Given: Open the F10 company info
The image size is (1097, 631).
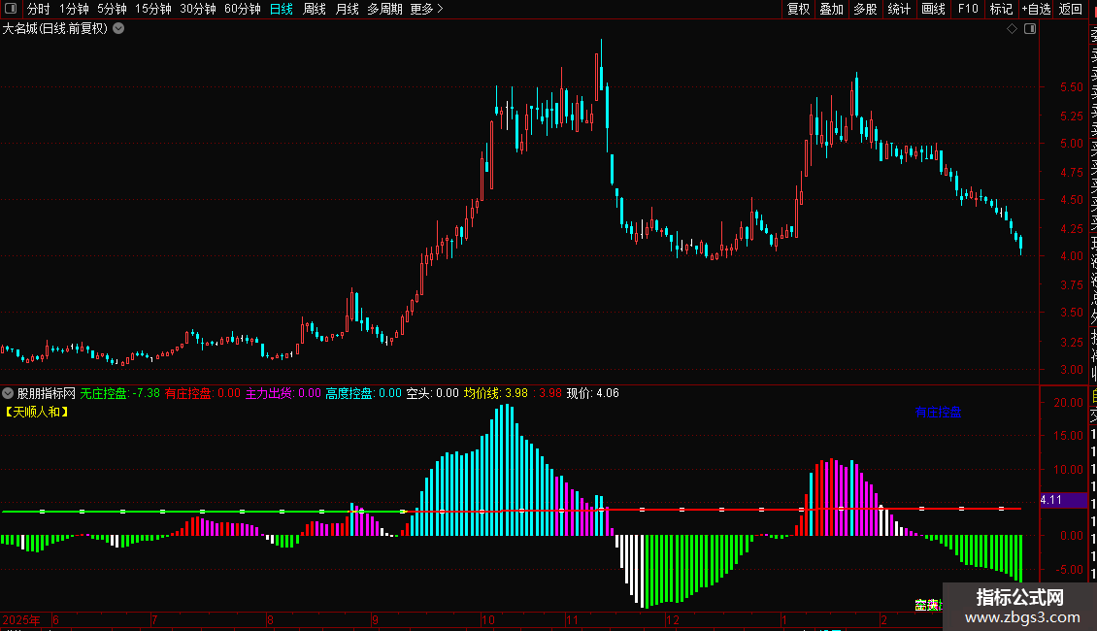Looking at the screenshot, I should [968, 9].
